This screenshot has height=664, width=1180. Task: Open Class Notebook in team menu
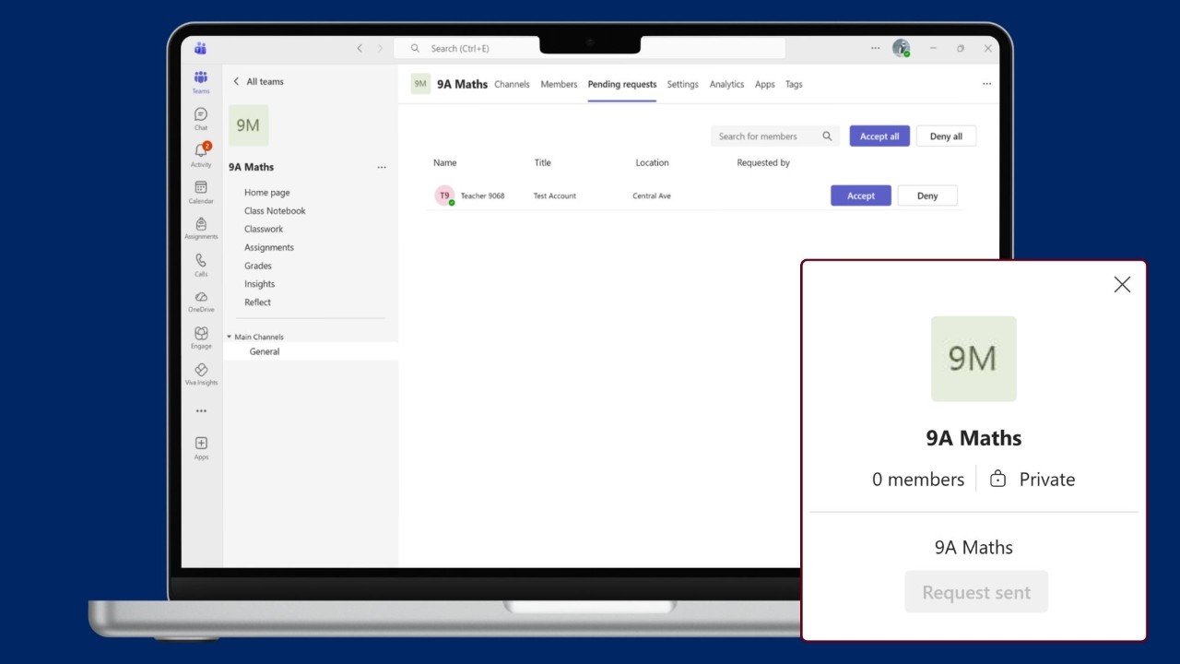[x=275, y=211]
